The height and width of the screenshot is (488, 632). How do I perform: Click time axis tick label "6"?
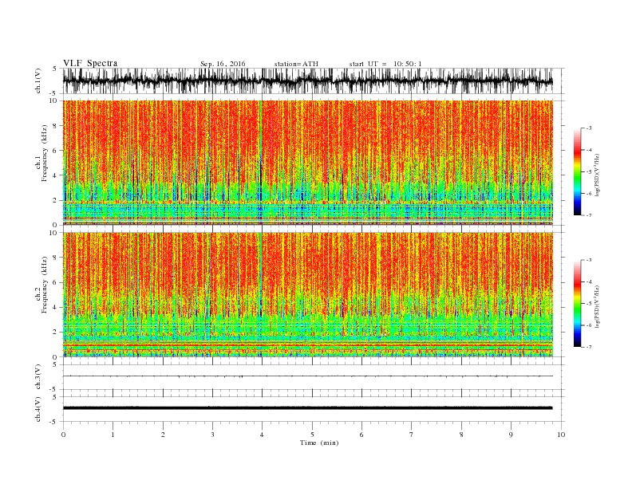point(361,435)
